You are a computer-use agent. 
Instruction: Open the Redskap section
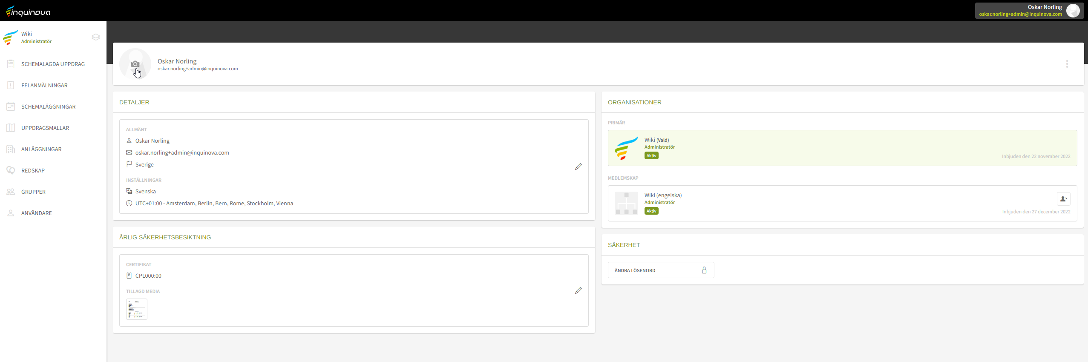(x=33, y=170)
